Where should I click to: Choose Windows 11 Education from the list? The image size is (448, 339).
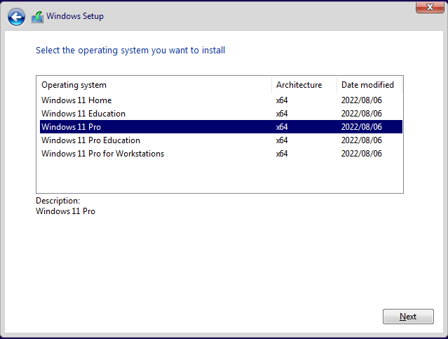tap(221, 114)
